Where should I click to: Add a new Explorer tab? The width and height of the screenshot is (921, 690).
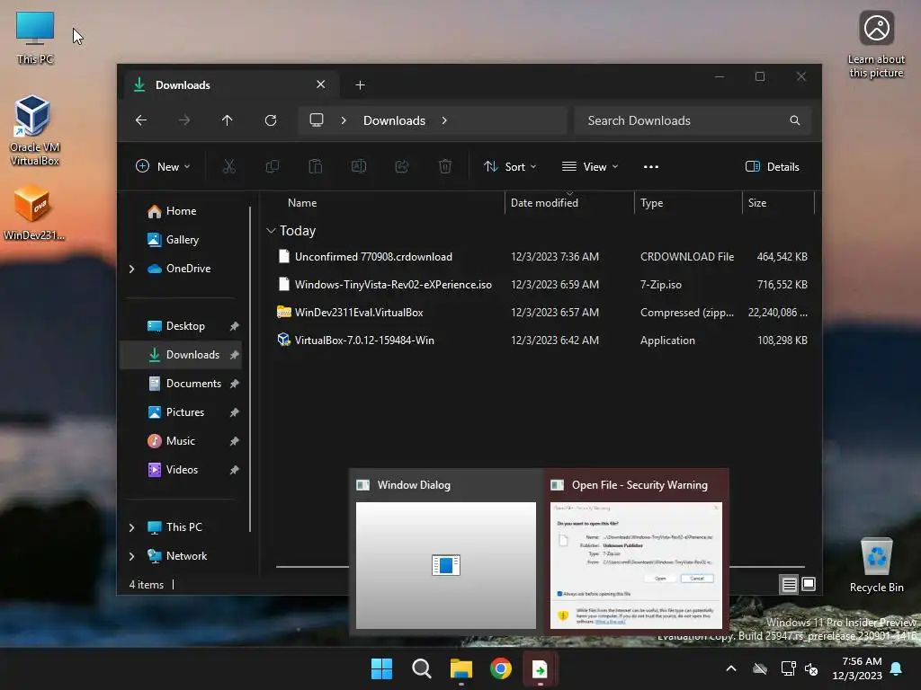click(x=360, y=85)
